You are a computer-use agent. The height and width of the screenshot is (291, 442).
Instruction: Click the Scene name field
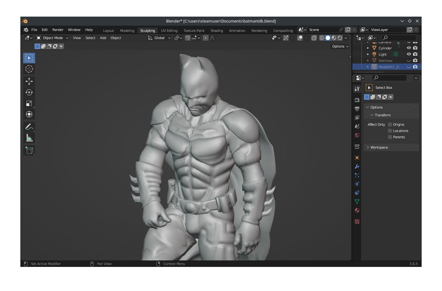pyautogui.click(x=323, y=30)
